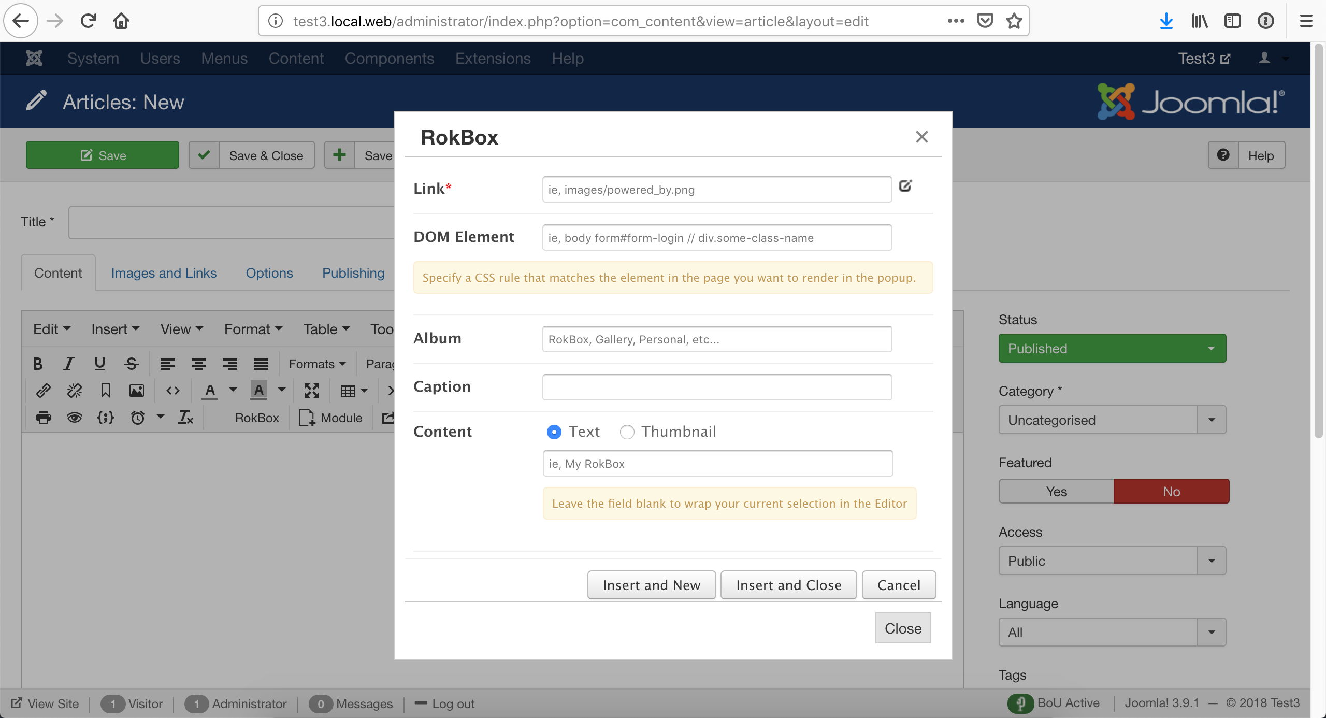The image size is (1326, 718).
Task: Click the modal Close button
Action: pos(903,628)
